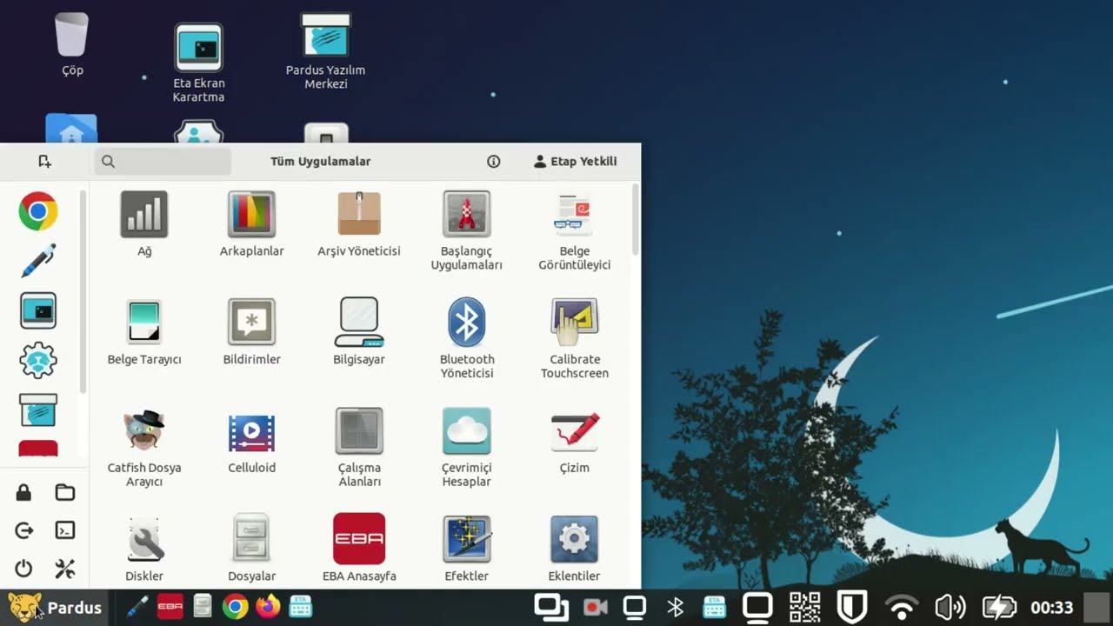Launch Firefox from the taskbar
The height and width of the screenshot is (626, 1113).
(268, 607)
